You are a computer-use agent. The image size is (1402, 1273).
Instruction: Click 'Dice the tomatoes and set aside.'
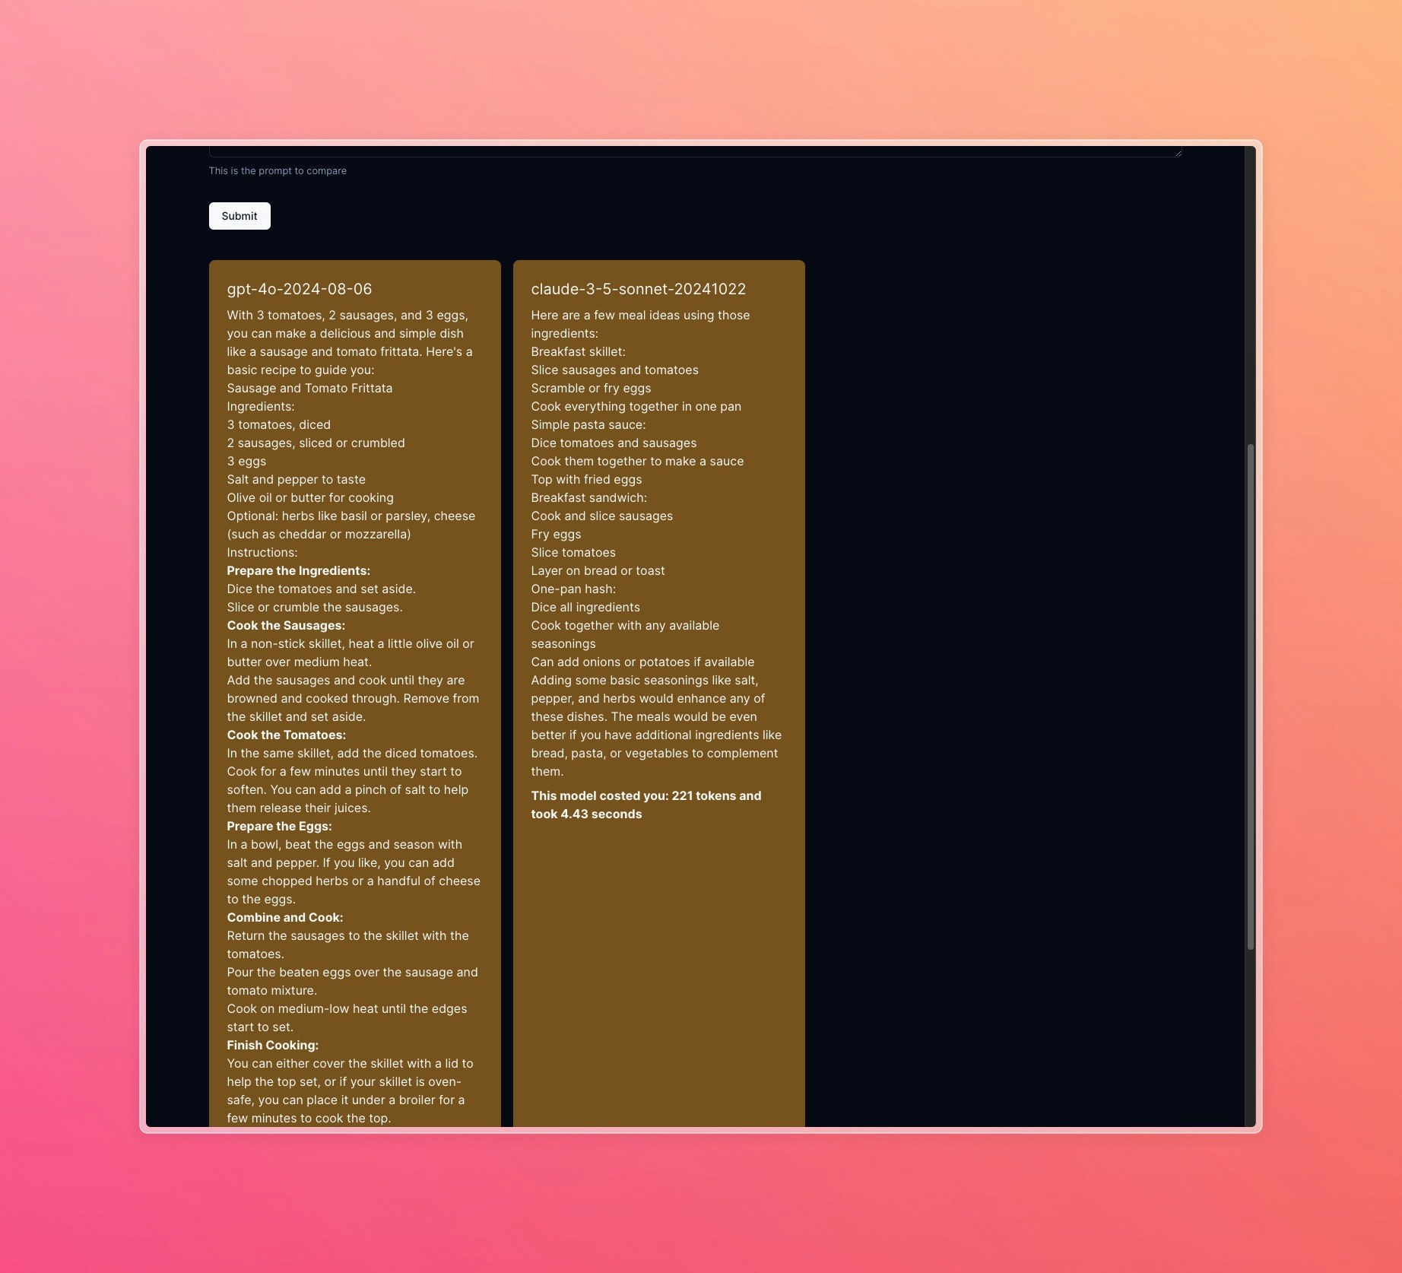click(x=321, y=589)
